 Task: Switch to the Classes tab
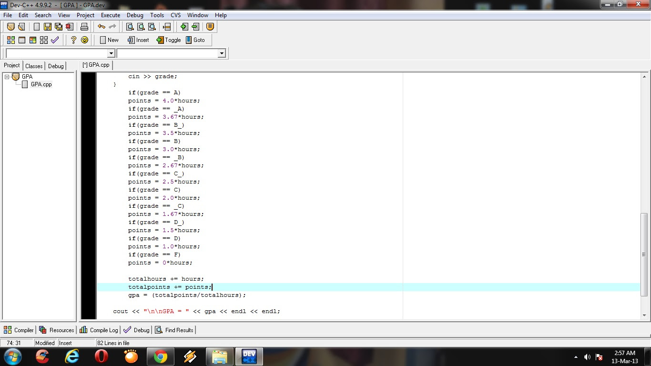pyautogui.click(x=34, y=66)
